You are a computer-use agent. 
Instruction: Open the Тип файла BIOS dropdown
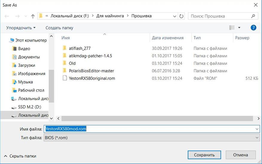[x=152, y=137]
